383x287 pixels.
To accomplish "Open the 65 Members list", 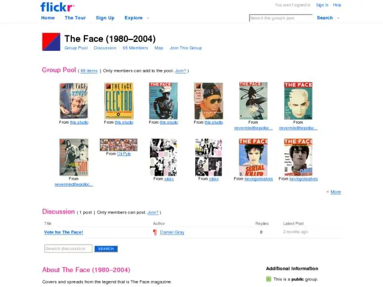I will pyautogui.click(x=135, y=48).
